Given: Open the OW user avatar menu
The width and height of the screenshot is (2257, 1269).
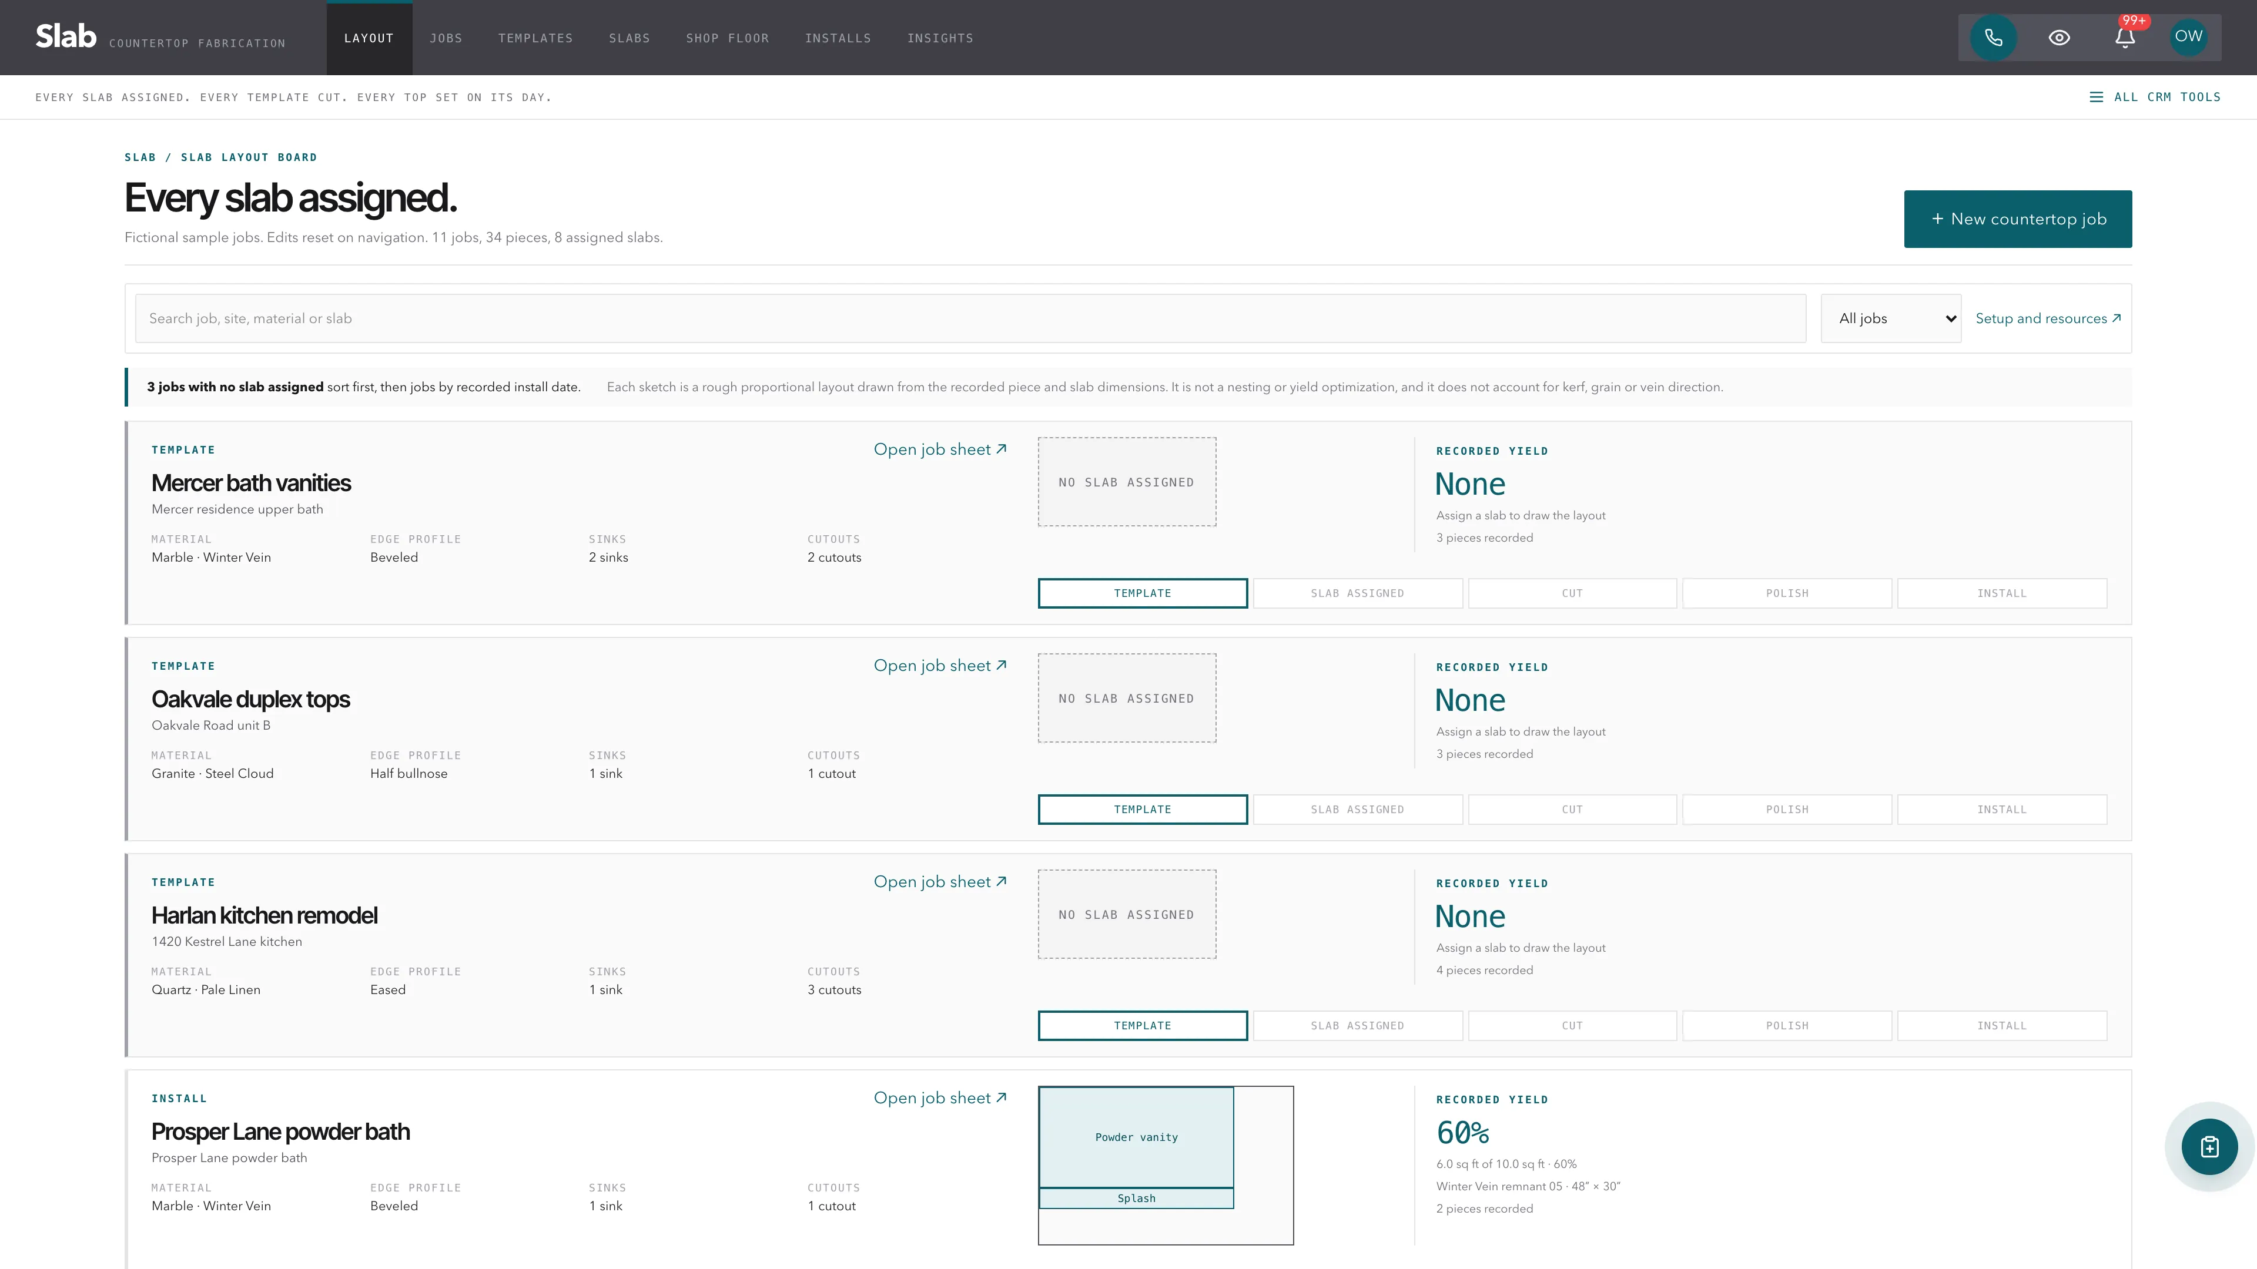Looking at the screenshot, I should click(x=2188, y=37).
